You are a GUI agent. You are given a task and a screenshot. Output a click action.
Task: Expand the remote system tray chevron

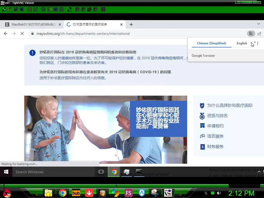point(259,172)
